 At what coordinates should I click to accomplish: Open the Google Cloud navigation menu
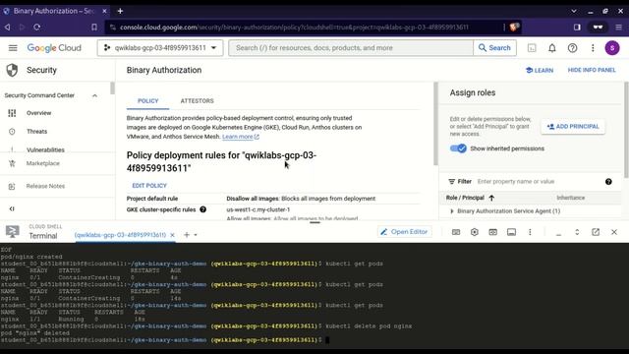point(13,48)
